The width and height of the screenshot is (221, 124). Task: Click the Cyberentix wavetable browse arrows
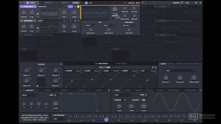click(65, 7)
